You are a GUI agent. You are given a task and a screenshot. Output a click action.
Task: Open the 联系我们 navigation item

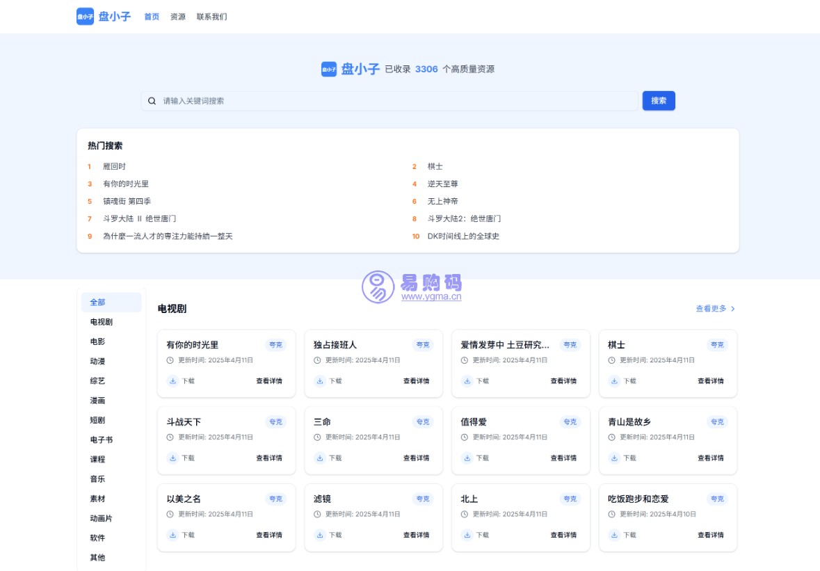click(211, 17)
